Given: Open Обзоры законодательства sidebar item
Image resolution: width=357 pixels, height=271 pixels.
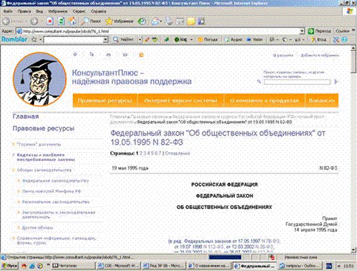Looking at the screenshot, I should (44, 170).
